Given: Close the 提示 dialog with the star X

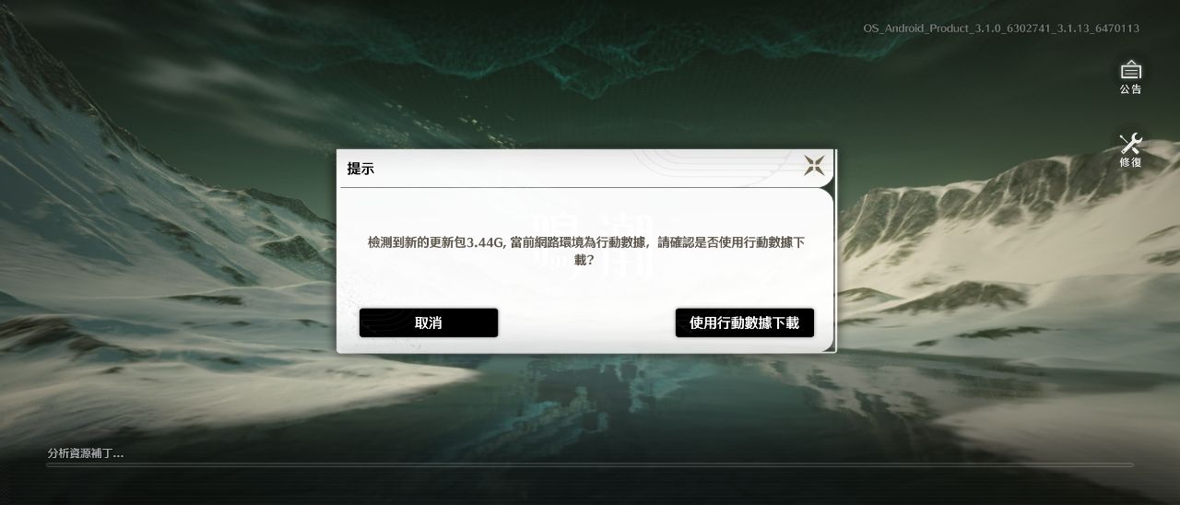Looking at the screenshot, I should coord(813,166).
